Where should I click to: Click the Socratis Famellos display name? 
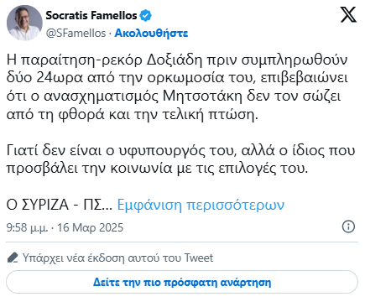(91, 15)
